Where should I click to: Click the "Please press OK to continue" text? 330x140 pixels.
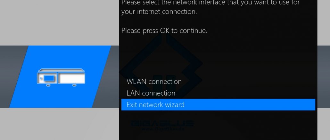click(x=164, y=31)
